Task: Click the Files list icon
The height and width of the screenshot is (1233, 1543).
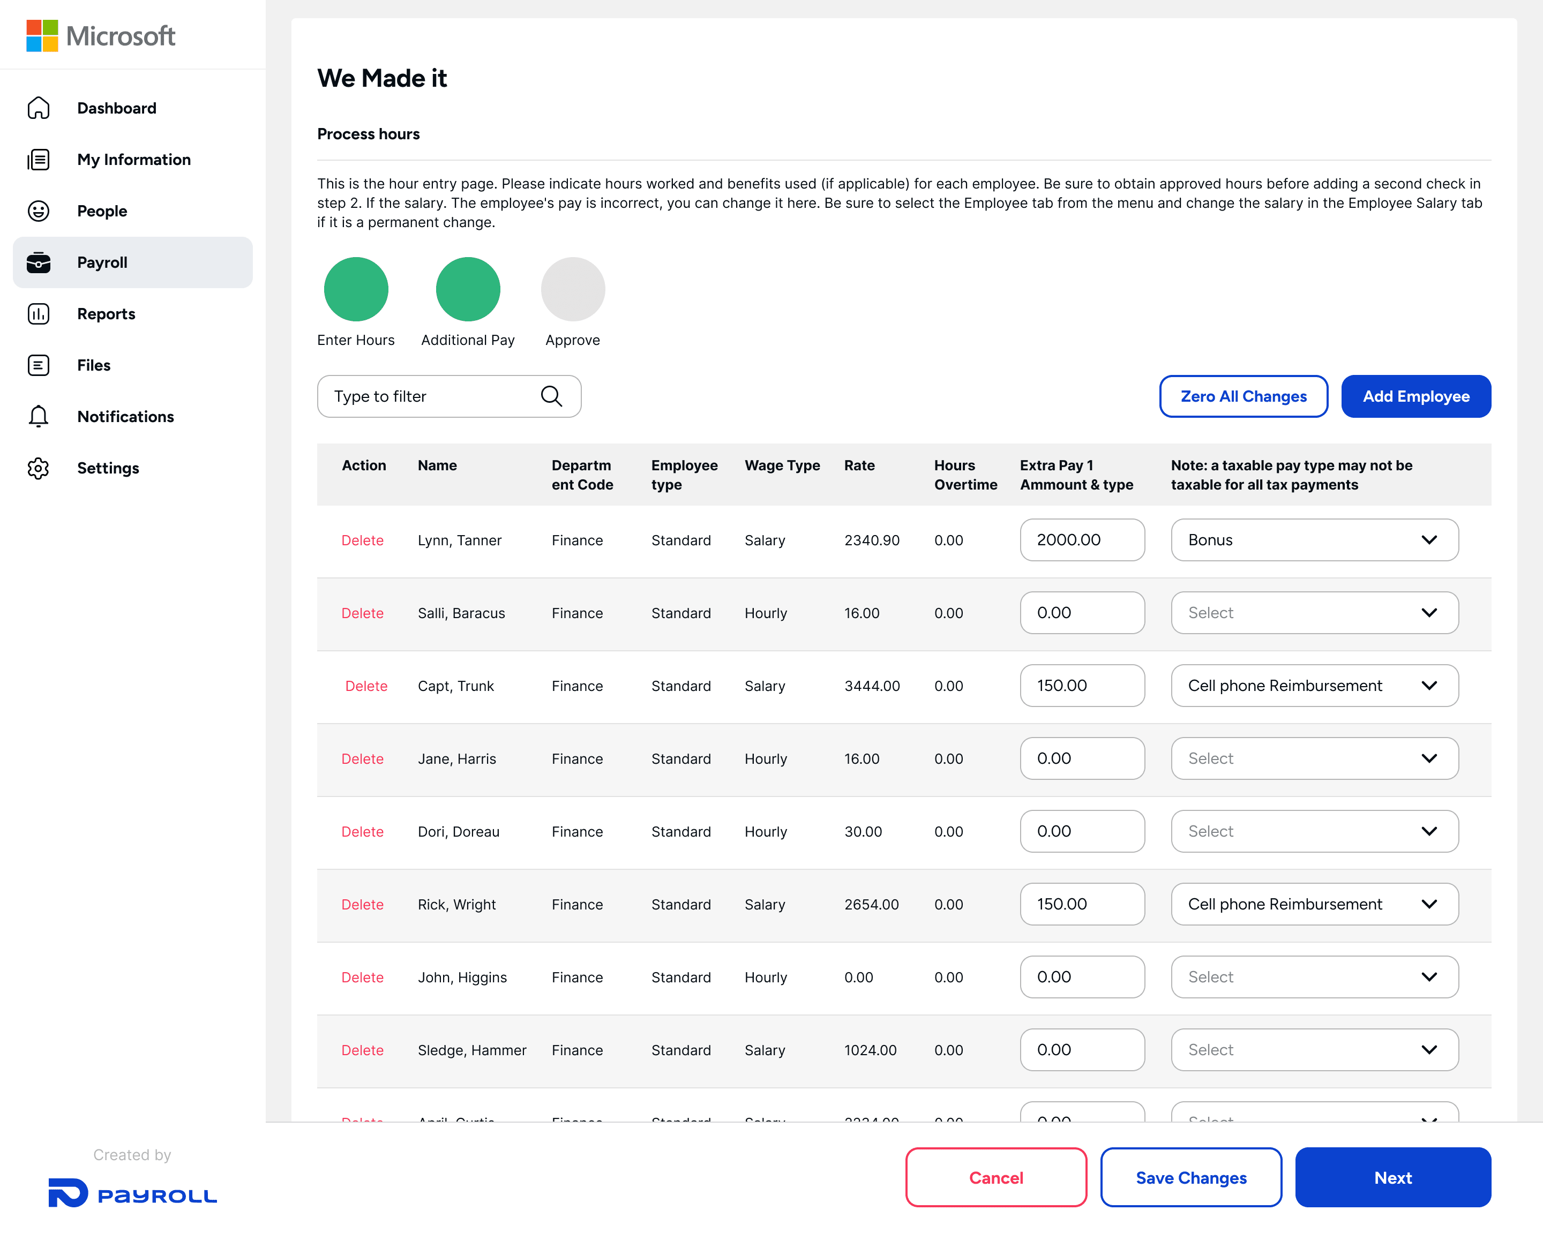Action: coord(39,366)
